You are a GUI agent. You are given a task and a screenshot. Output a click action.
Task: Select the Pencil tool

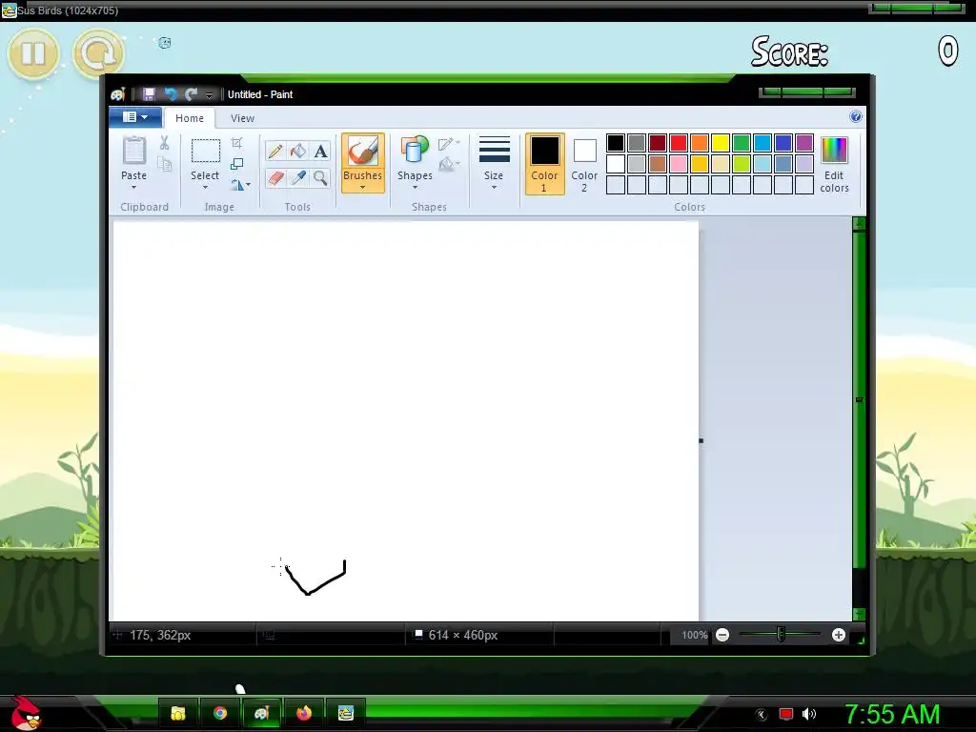click(x=275, y=152)
